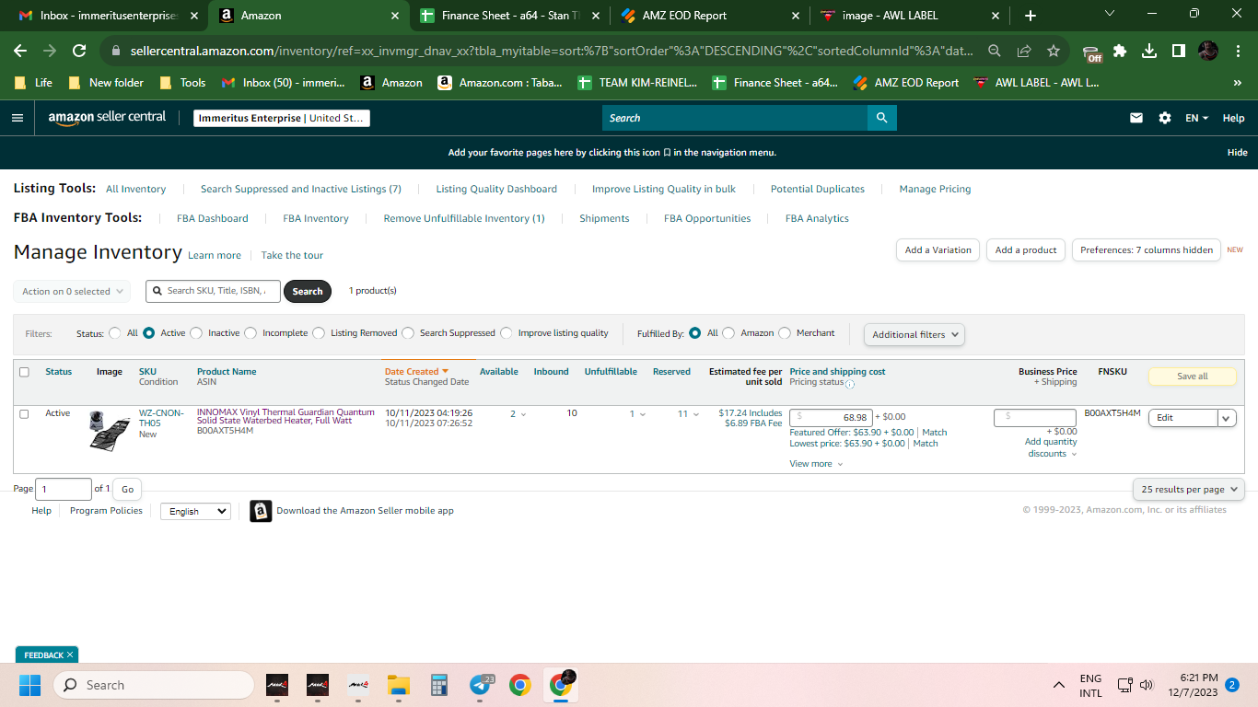The height and width of the screenshot is (707, 1258).
Task: Click the Amazon Seller Central logo
Action: [107, 118]
